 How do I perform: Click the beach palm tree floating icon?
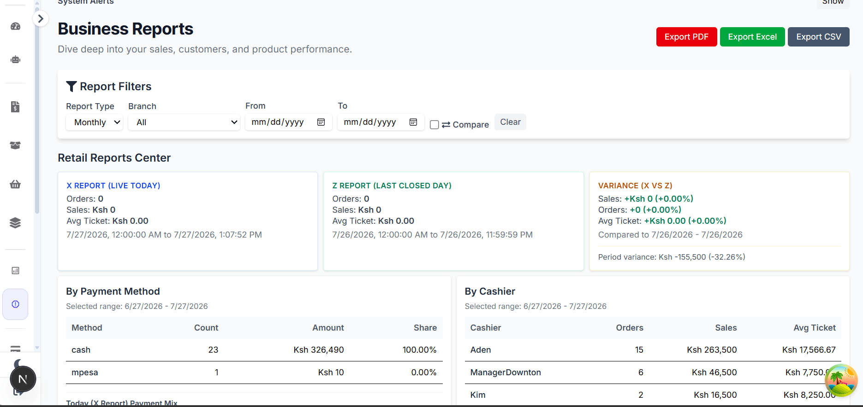click(x=841, y=380)
